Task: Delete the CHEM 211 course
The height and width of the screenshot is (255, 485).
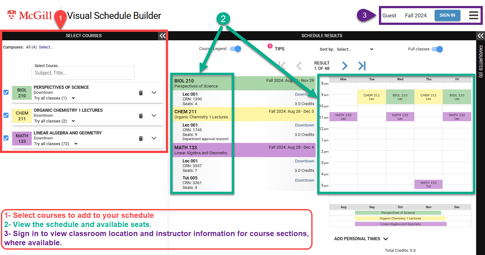Action: (x=141, y=116)
